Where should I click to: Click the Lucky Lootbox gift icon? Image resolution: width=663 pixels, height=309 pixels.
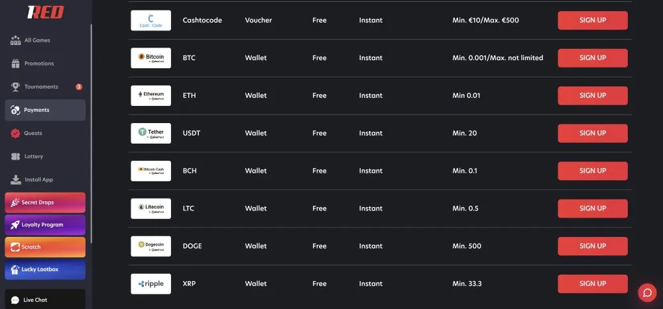(15, 270)
